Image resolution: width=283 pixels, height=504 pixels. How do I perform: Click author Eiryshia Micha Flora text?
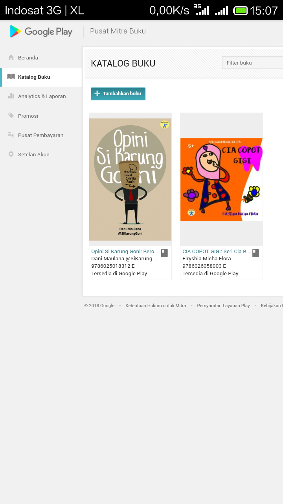[207, 259]
